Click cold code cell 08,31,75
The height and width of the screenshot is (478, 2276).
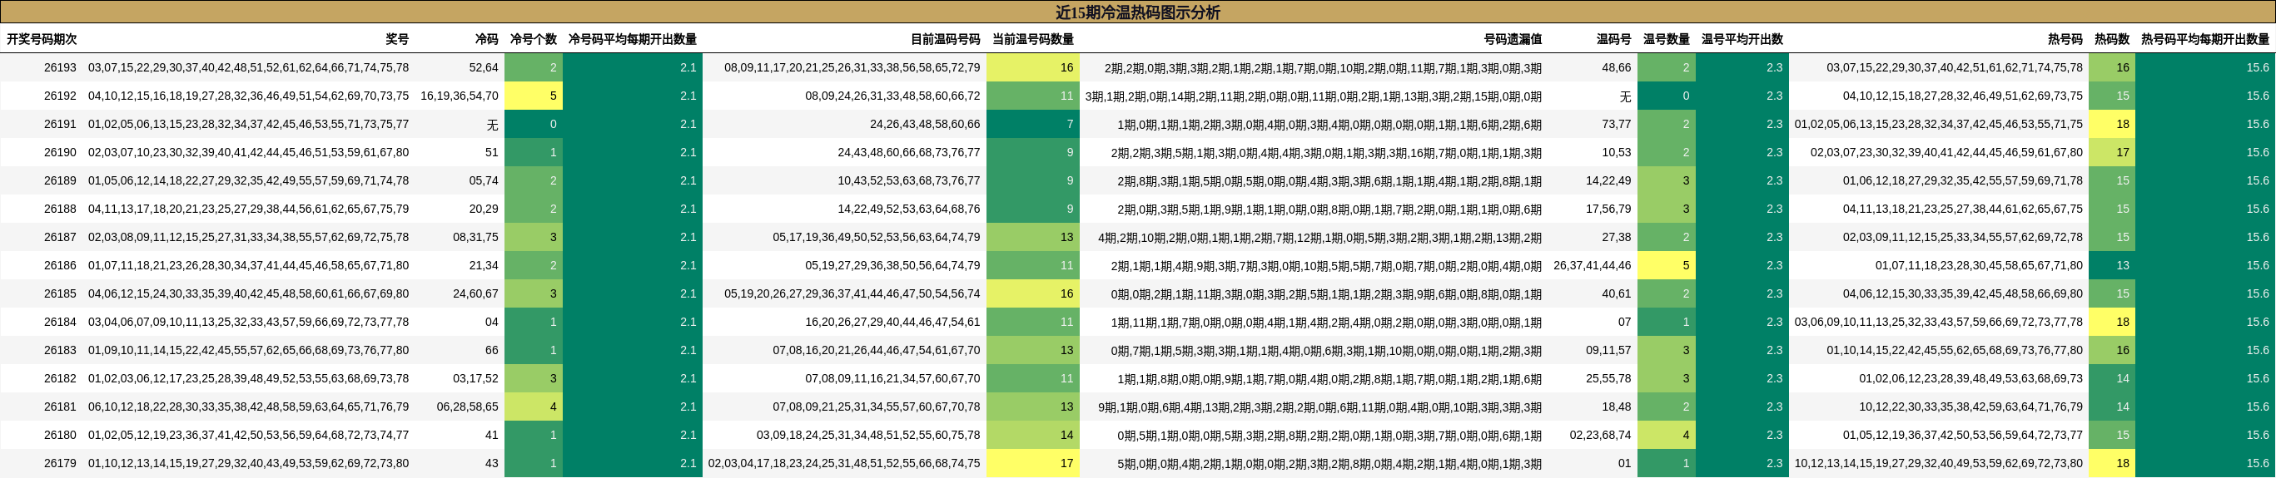[475, 237]
